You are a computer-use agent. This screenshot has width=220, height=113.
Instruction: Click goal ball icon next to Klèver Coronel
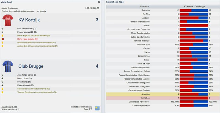tap(2, 85)
